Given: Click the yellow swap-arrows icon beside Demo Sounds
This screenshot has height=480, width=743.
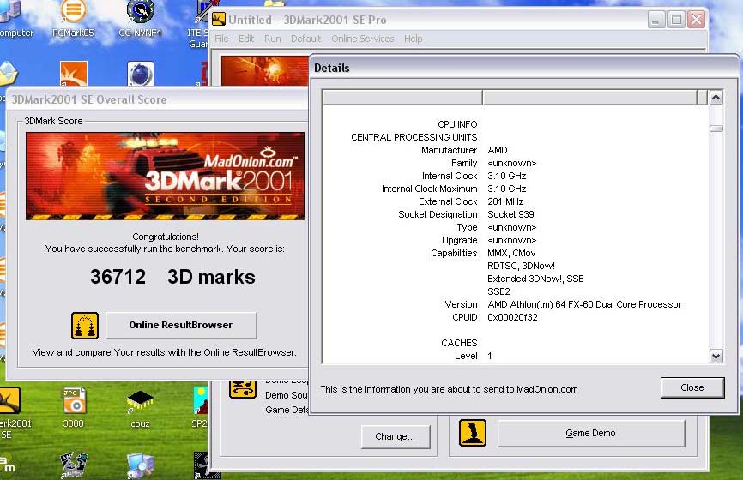Looking at the screenshot, I should tap(243, 389).
